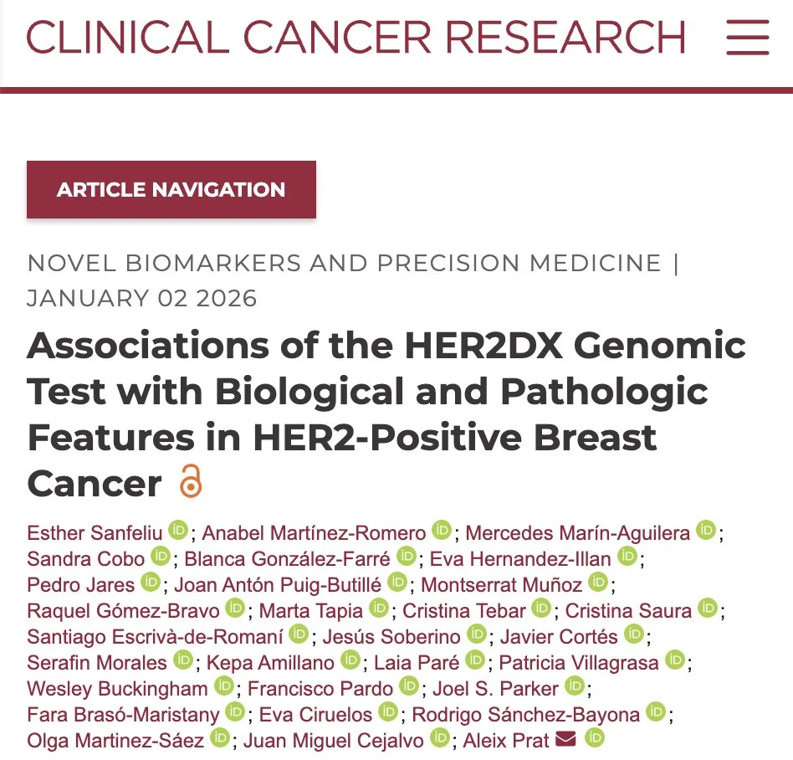Image resolution: width=793 pixels, height=760 pixels.
Task: Open author Santiago Escrivà-de-Romaní's details
Action: coord(155,637)
